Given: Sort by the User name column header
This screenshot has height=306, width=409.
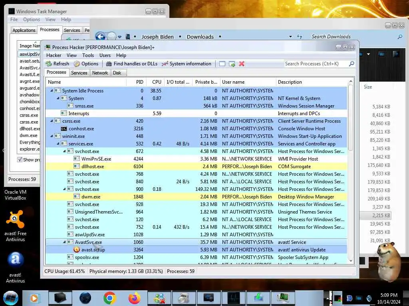Looking at the screenshot, I should coord(248,82).
